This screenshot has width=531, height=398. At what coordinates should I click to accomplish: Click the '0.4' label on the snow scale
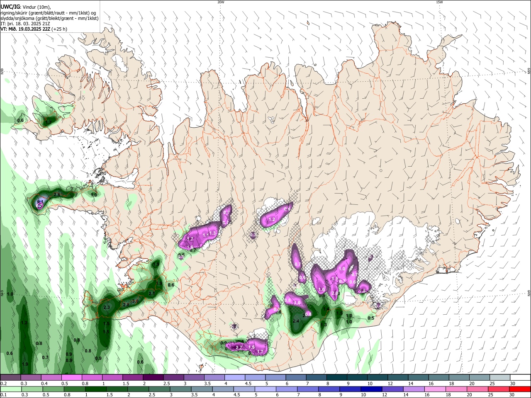(44, 383)
